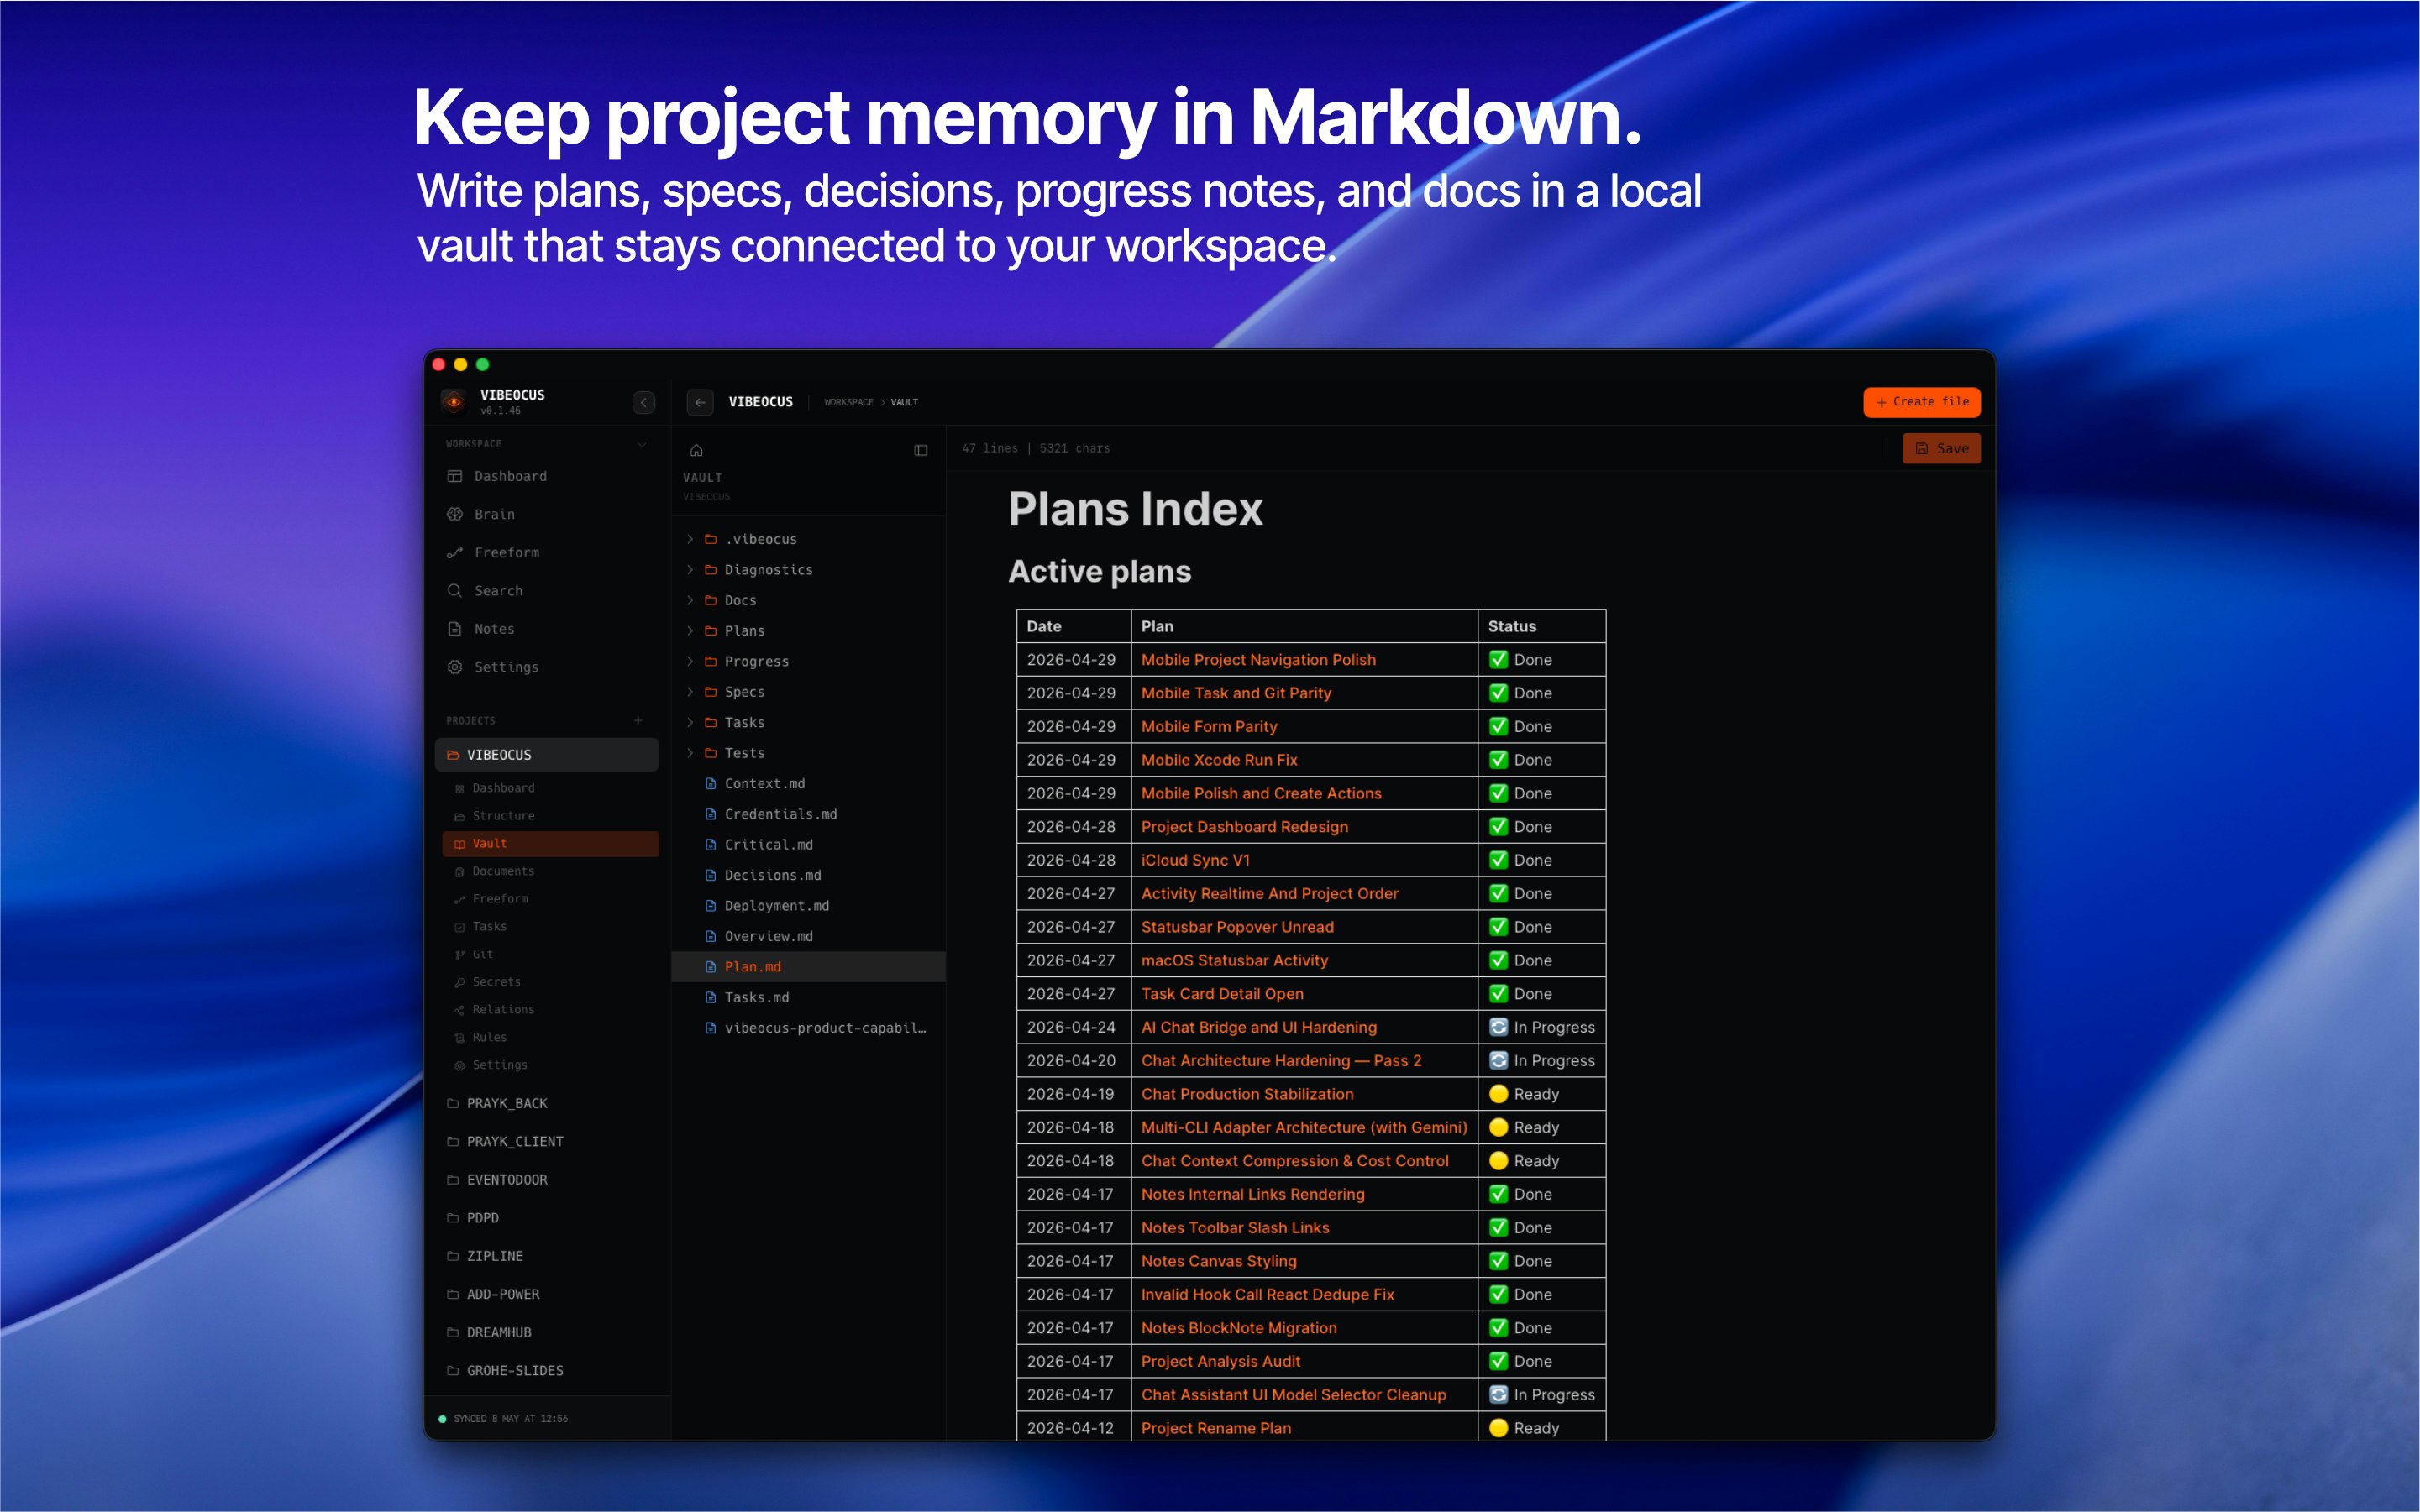
Task: Click the Vibeocus app logo icon
Action: click(454, 402)
